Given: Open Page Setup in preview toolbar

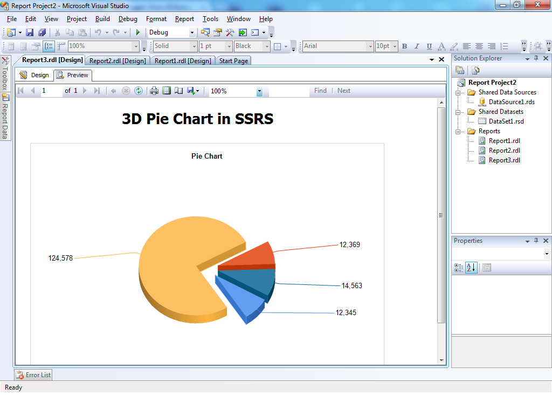Looking at the screenshot, I should 179,90.
